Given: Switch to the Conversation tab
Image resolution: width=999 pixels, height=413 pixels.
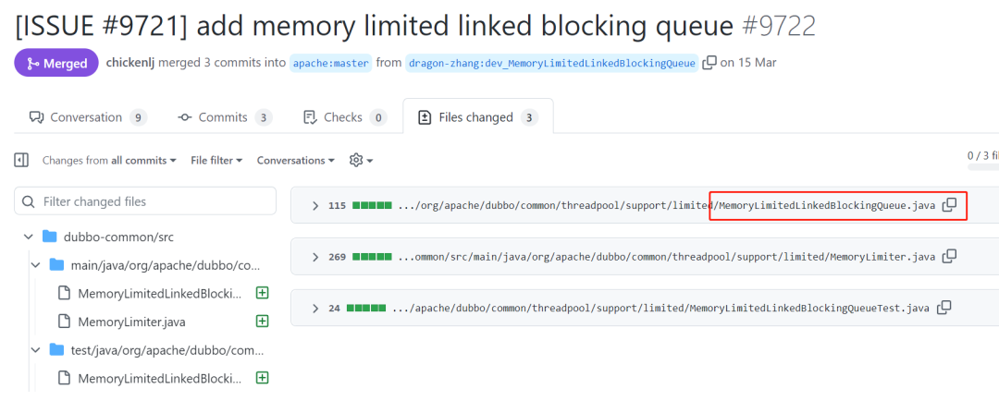Looking at the screenshot, I should click(x=88, y=117).
